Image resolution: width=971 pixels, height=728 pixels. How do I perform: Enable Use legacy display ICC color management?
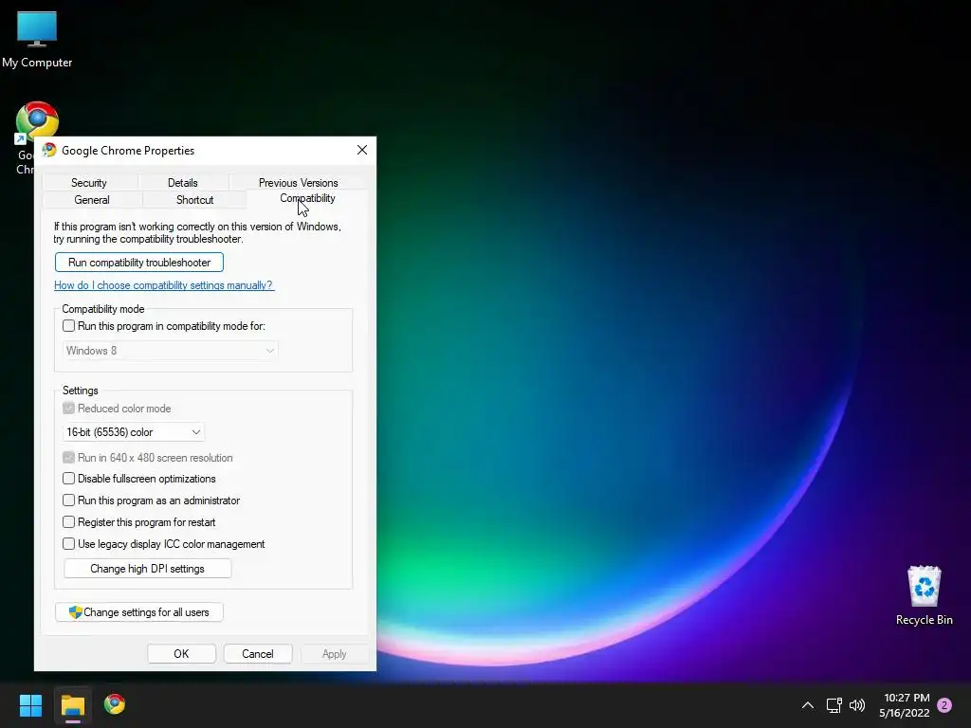pos(68,544)
